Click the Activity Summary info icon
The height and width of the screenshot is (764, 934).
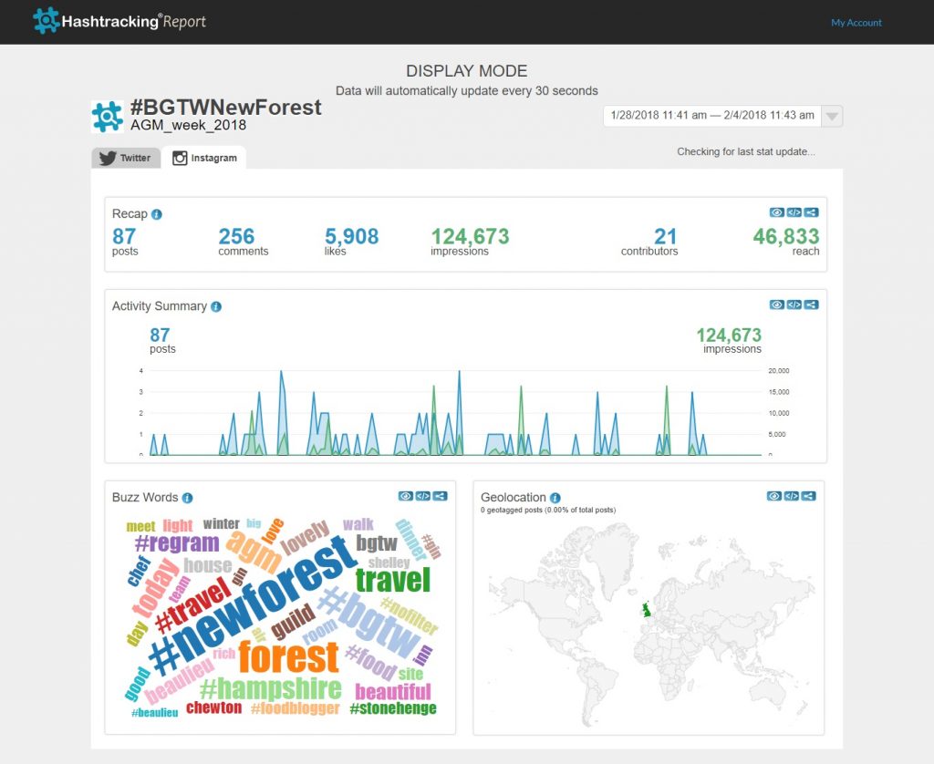(x=216, y=306)
